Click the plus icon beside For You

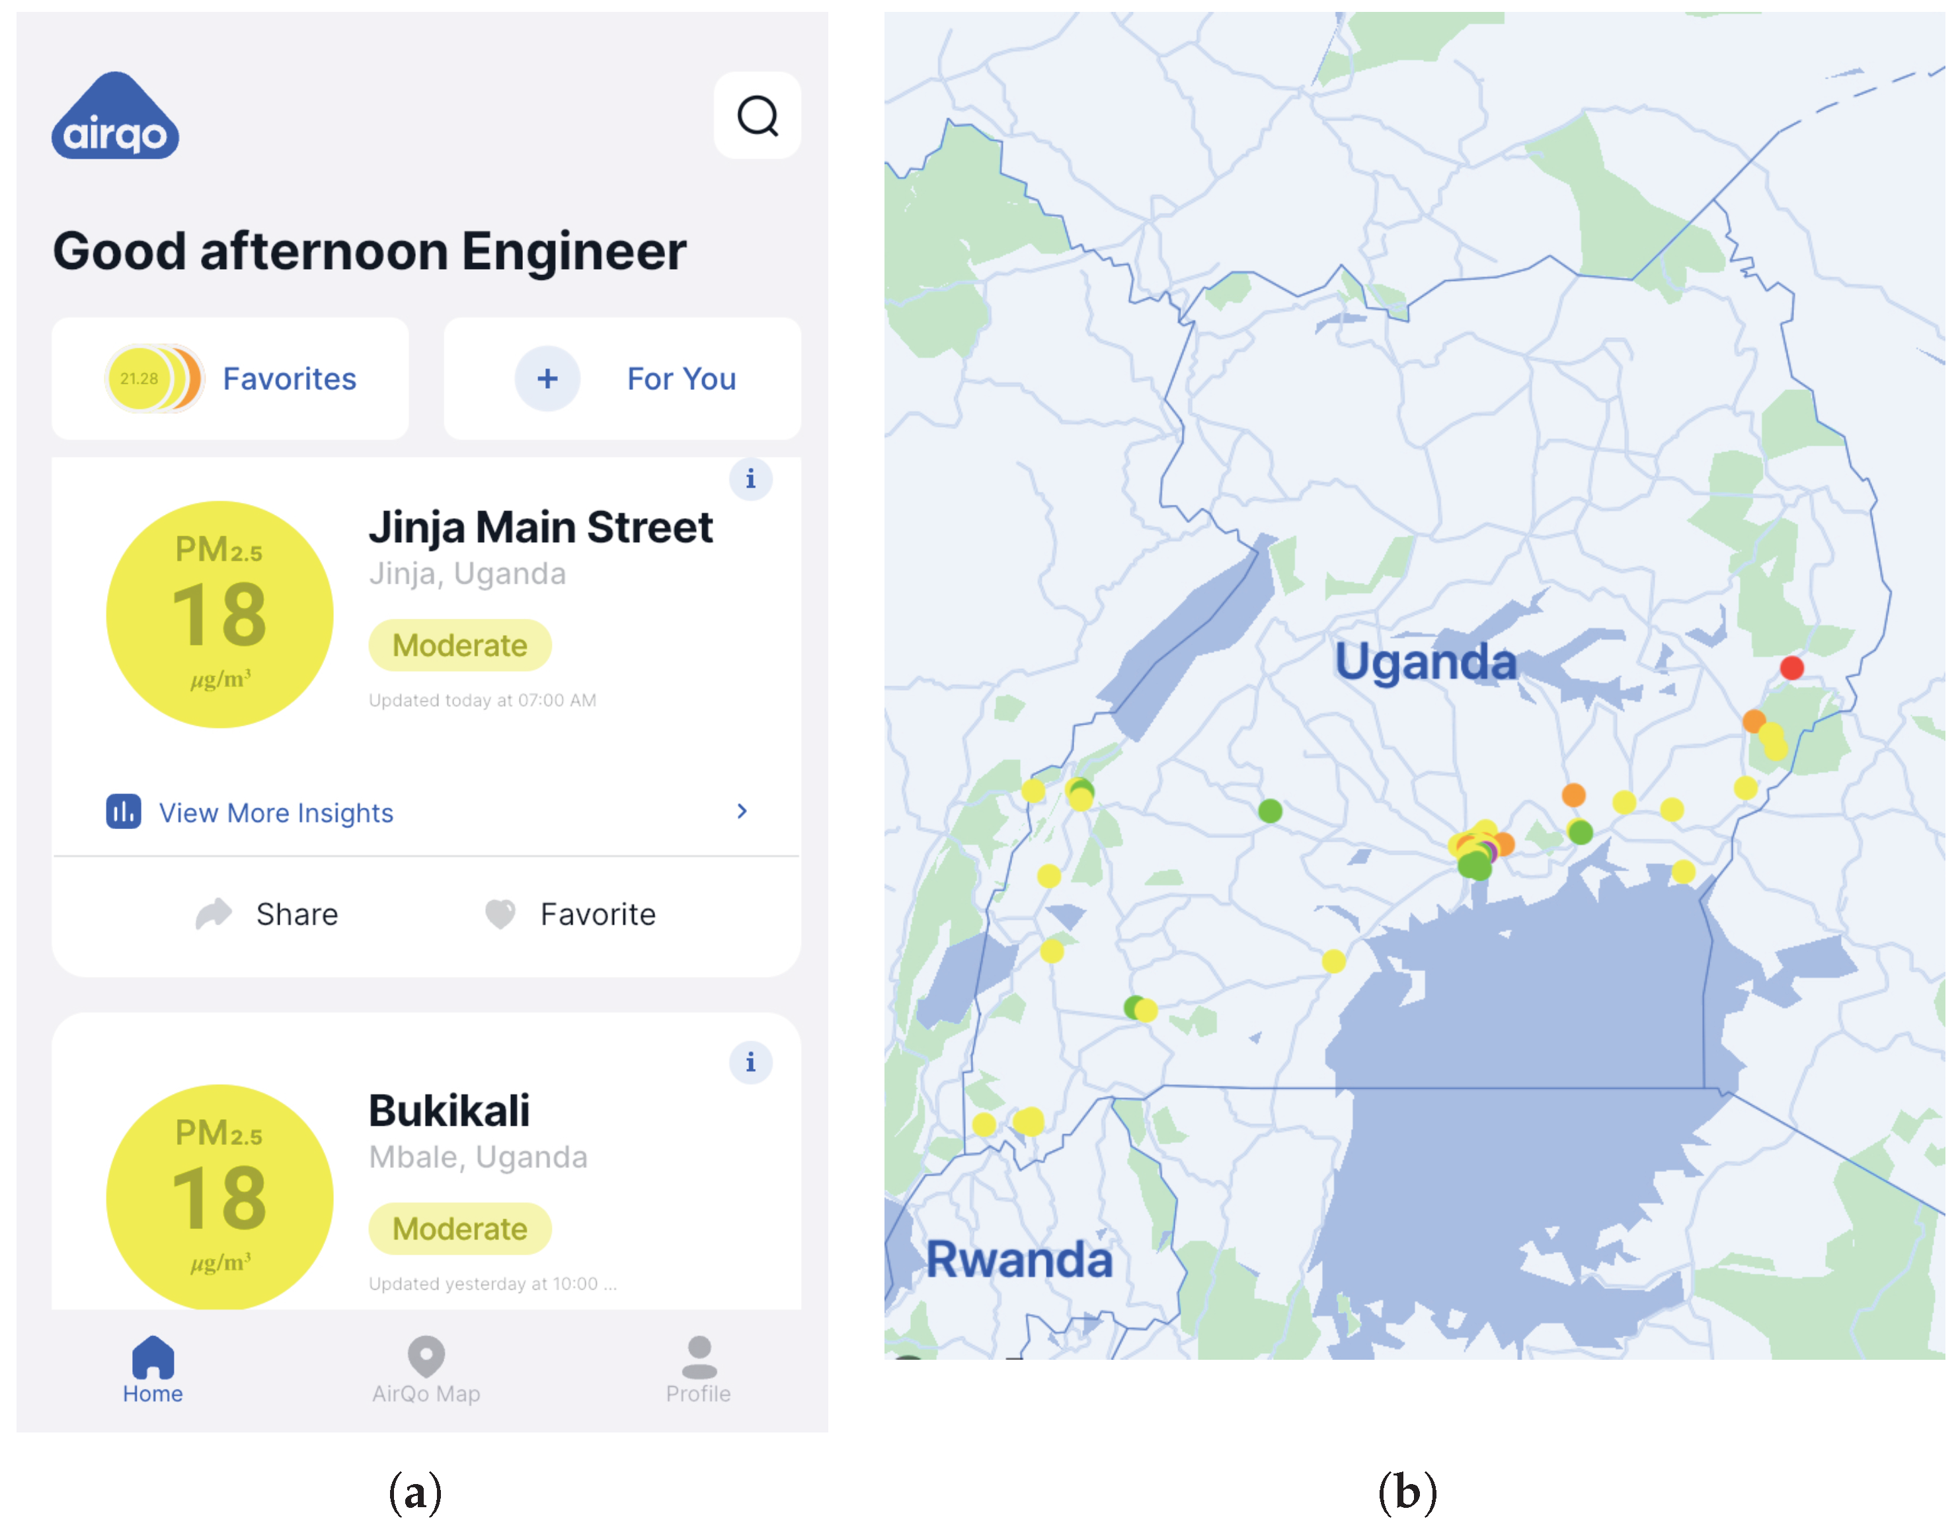pos(547,379)
